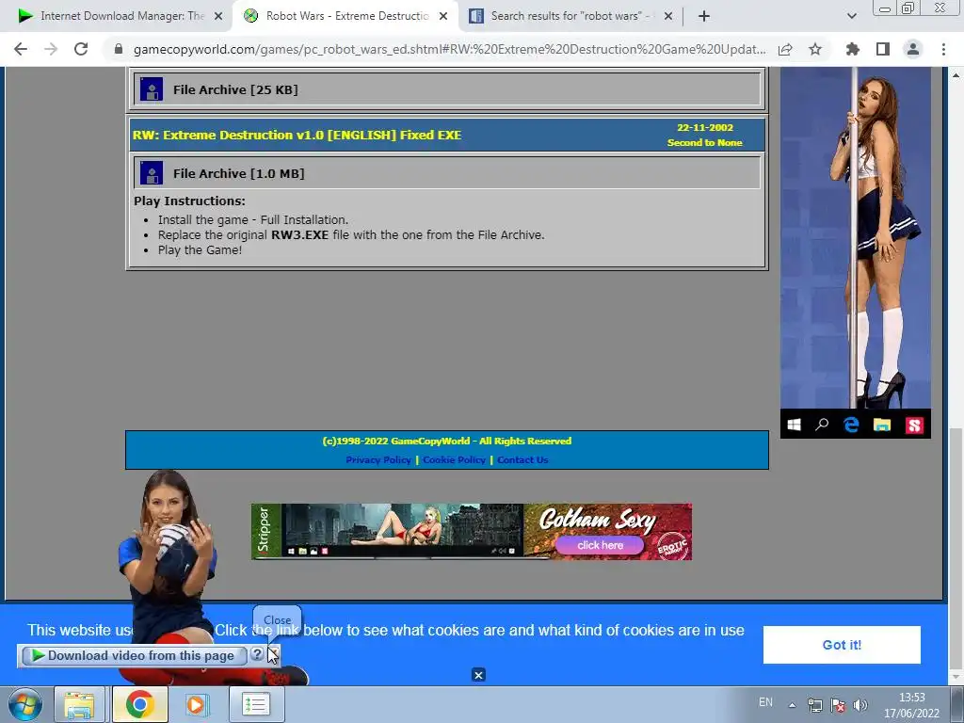The image size is (964, 723).
Task: Click the magnifier icon in side ad
Action: (x=822, y=425)
